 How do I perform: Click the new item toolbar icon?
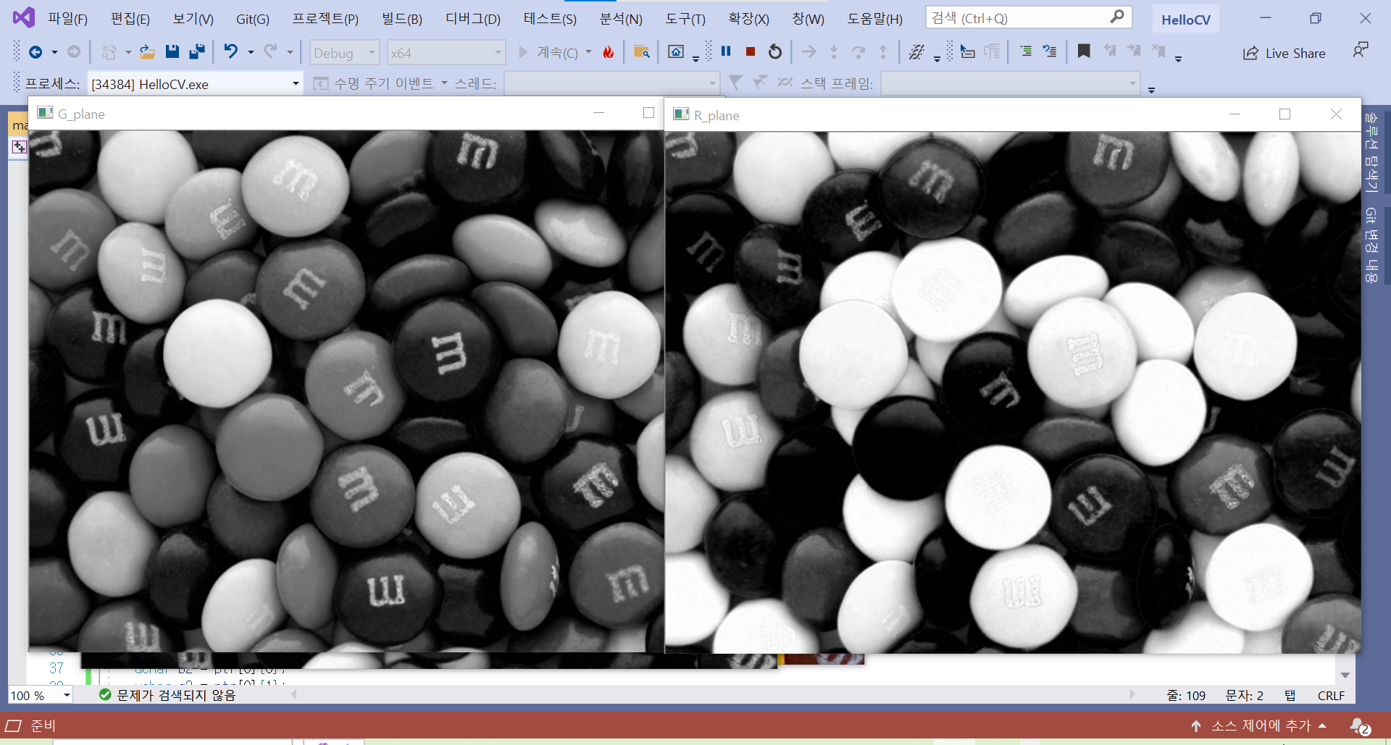[x=109, y=52]
